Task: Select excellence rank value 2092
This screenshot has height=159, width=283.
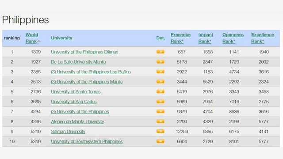Action: click(264, 62)
